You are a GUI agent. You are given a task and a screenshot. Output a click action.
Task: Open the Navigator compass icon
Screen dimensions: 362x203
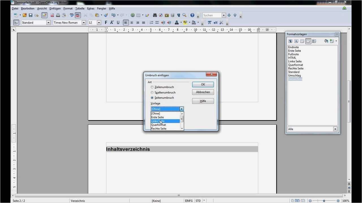pyautogui.click(x=161, y=15)
